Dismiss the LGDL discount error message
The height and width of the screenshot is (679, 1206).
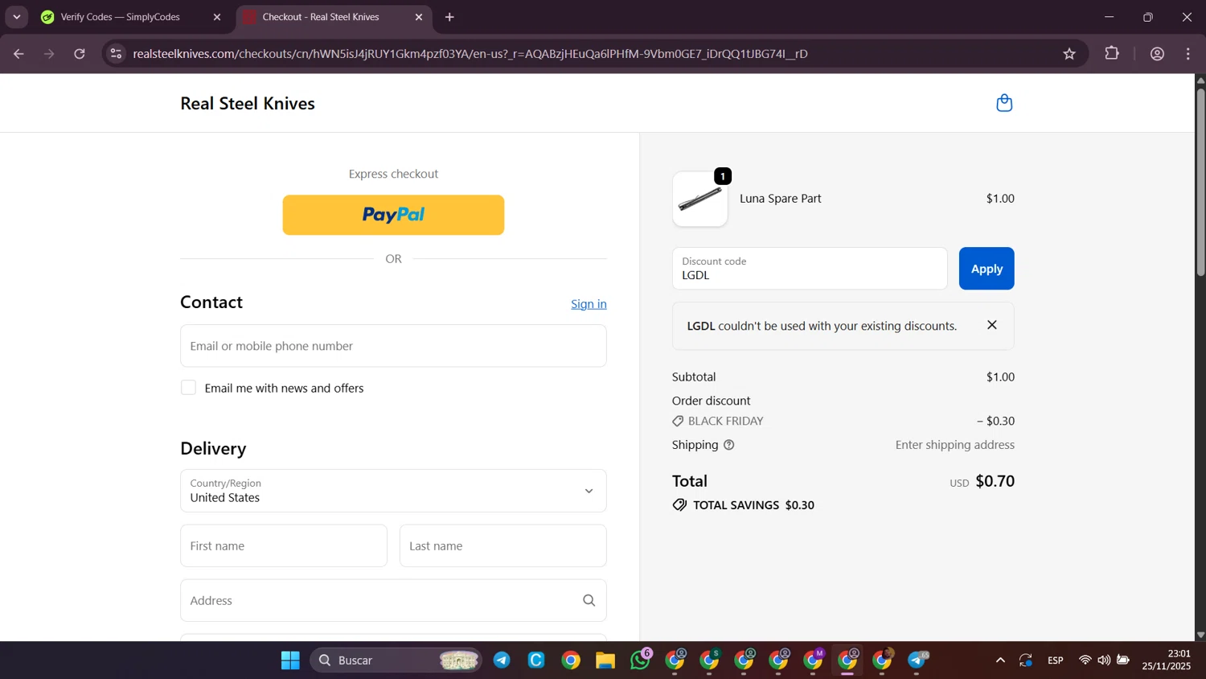[992, 325]
